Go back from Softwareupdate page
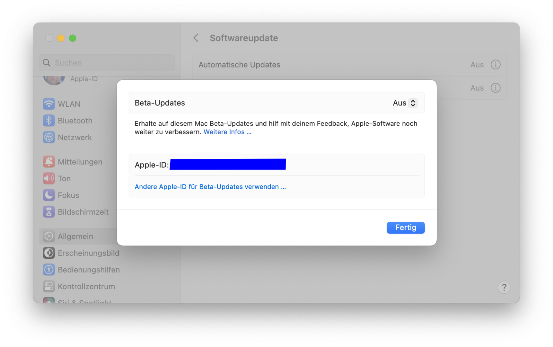 click(196, 38)
